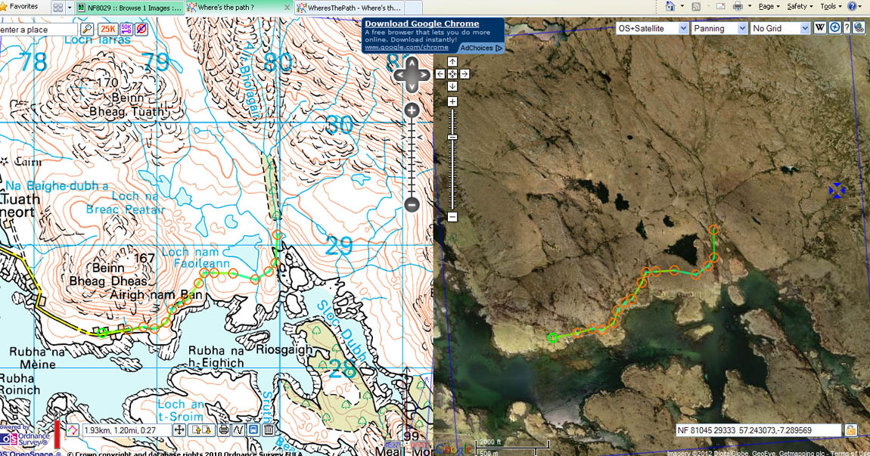Open the Tools menu dropdown
870x456 pixels.
tap(831, 6)
